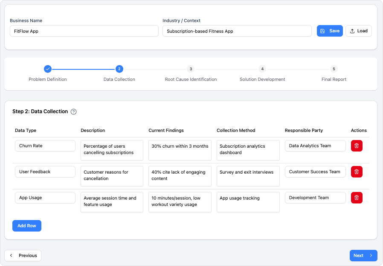Delete the Churn Rate row
Image resolution: width=383 pixels, height=266 pixels.
(357, 146)
